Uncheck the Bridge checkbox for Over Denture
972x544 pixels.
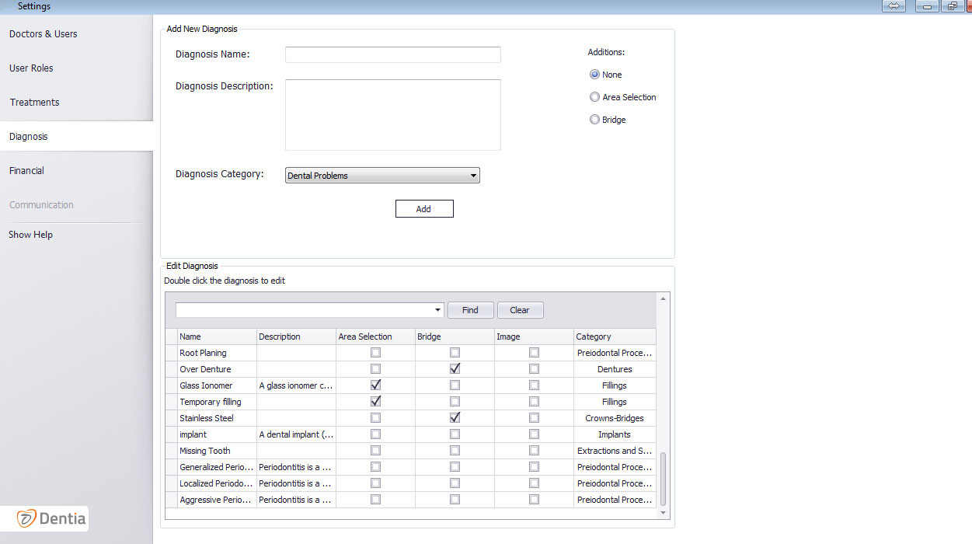click(x=455, y=368)
